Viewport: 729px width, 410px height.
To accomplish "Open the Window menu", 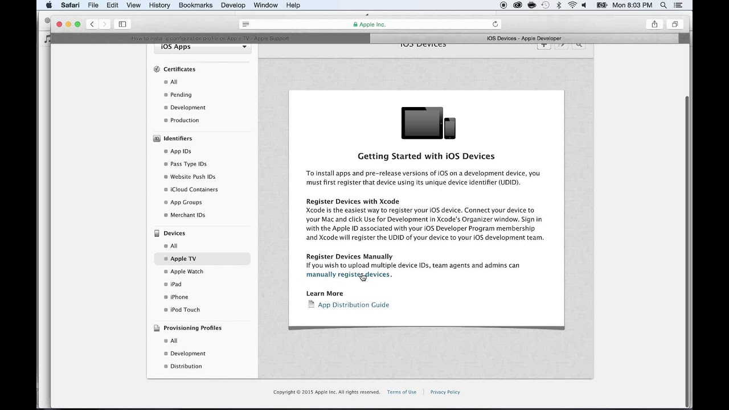I will pos(265,5).
